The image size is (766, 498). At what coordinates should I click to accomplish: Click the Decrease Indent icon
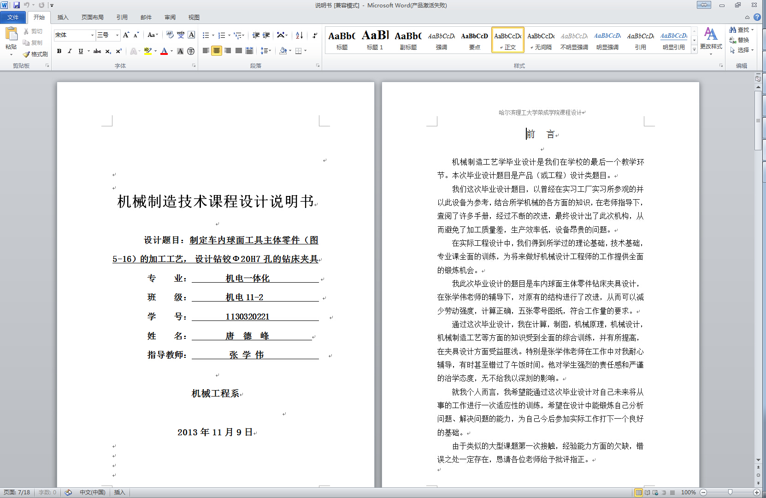click(x=256, y=35)
